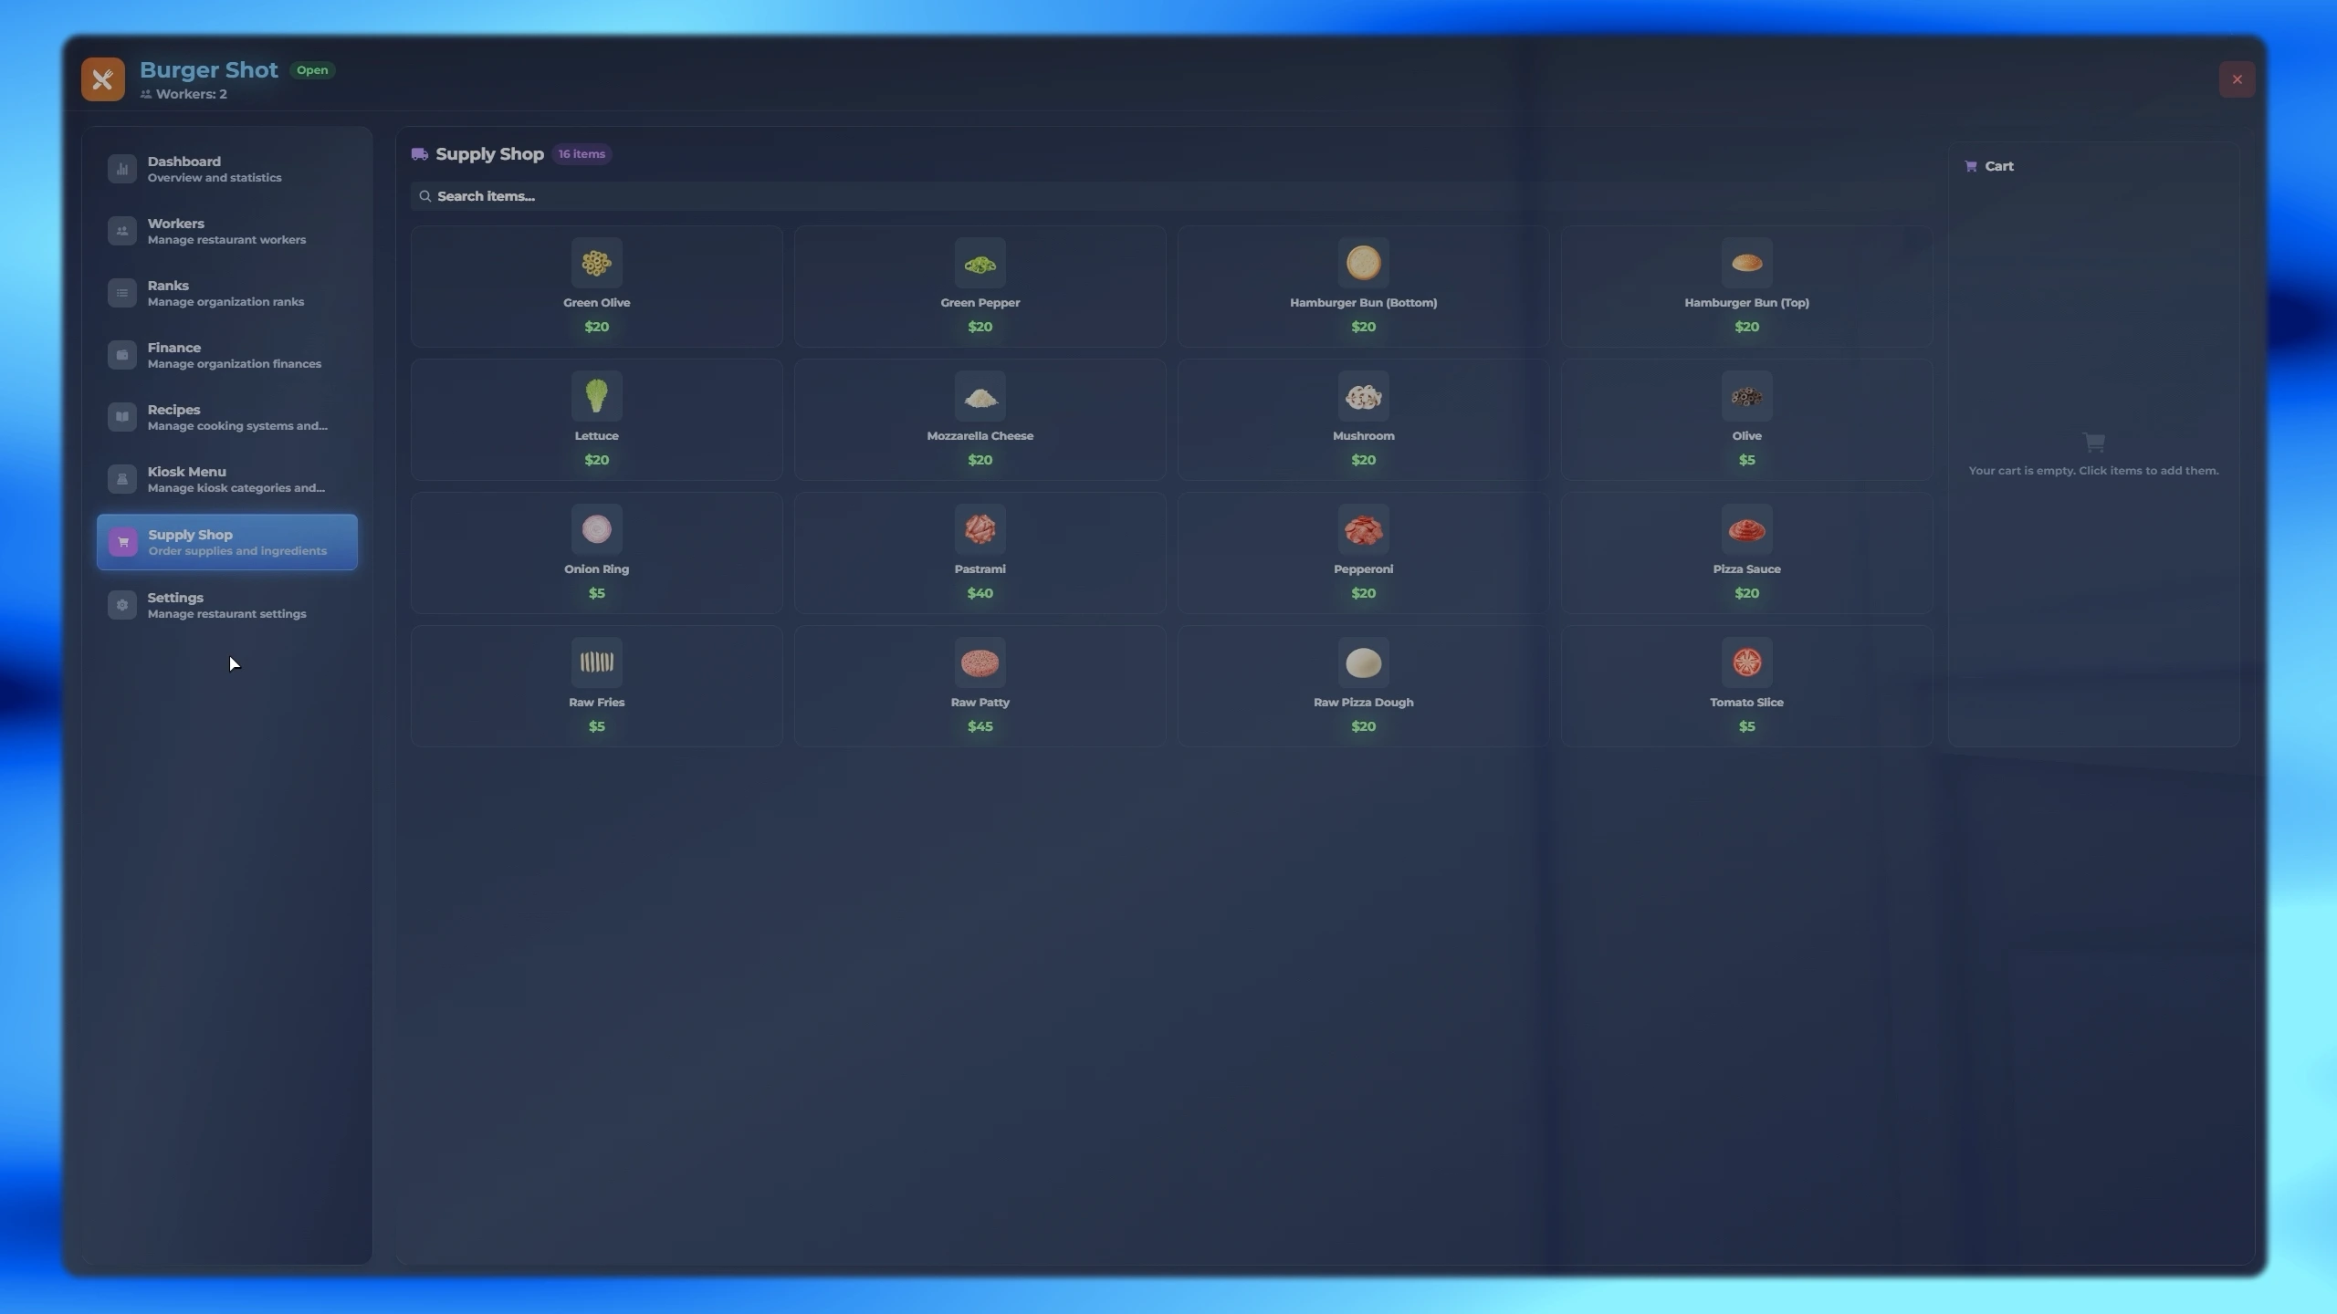Select the Pastrami item icon
This screenshot has width=2337, height=1314.
tap(980, 529)
